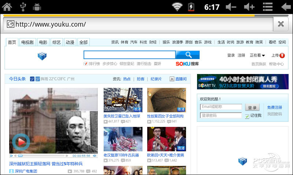Open the 拍客 link
Viewport: 293px width, 175px height.
141,79
